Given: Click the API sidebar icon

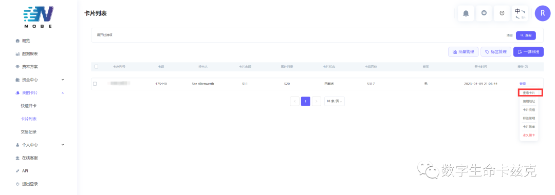Looking at the screenshot, I should point(17,171).
